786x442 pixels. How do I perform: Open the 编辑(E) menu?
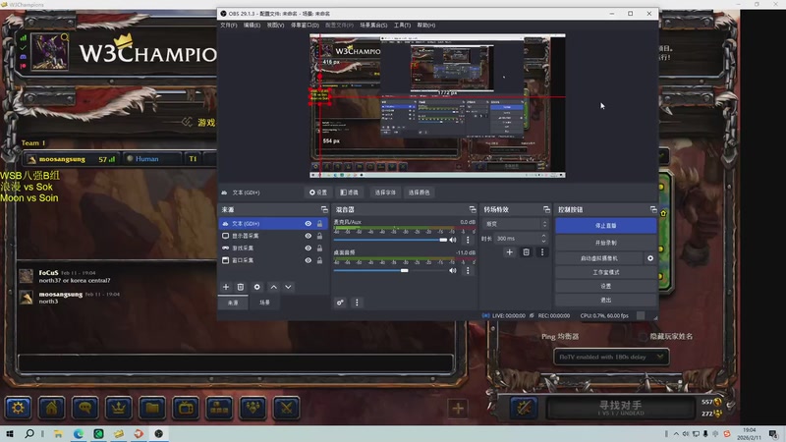[x=252, y=26]
